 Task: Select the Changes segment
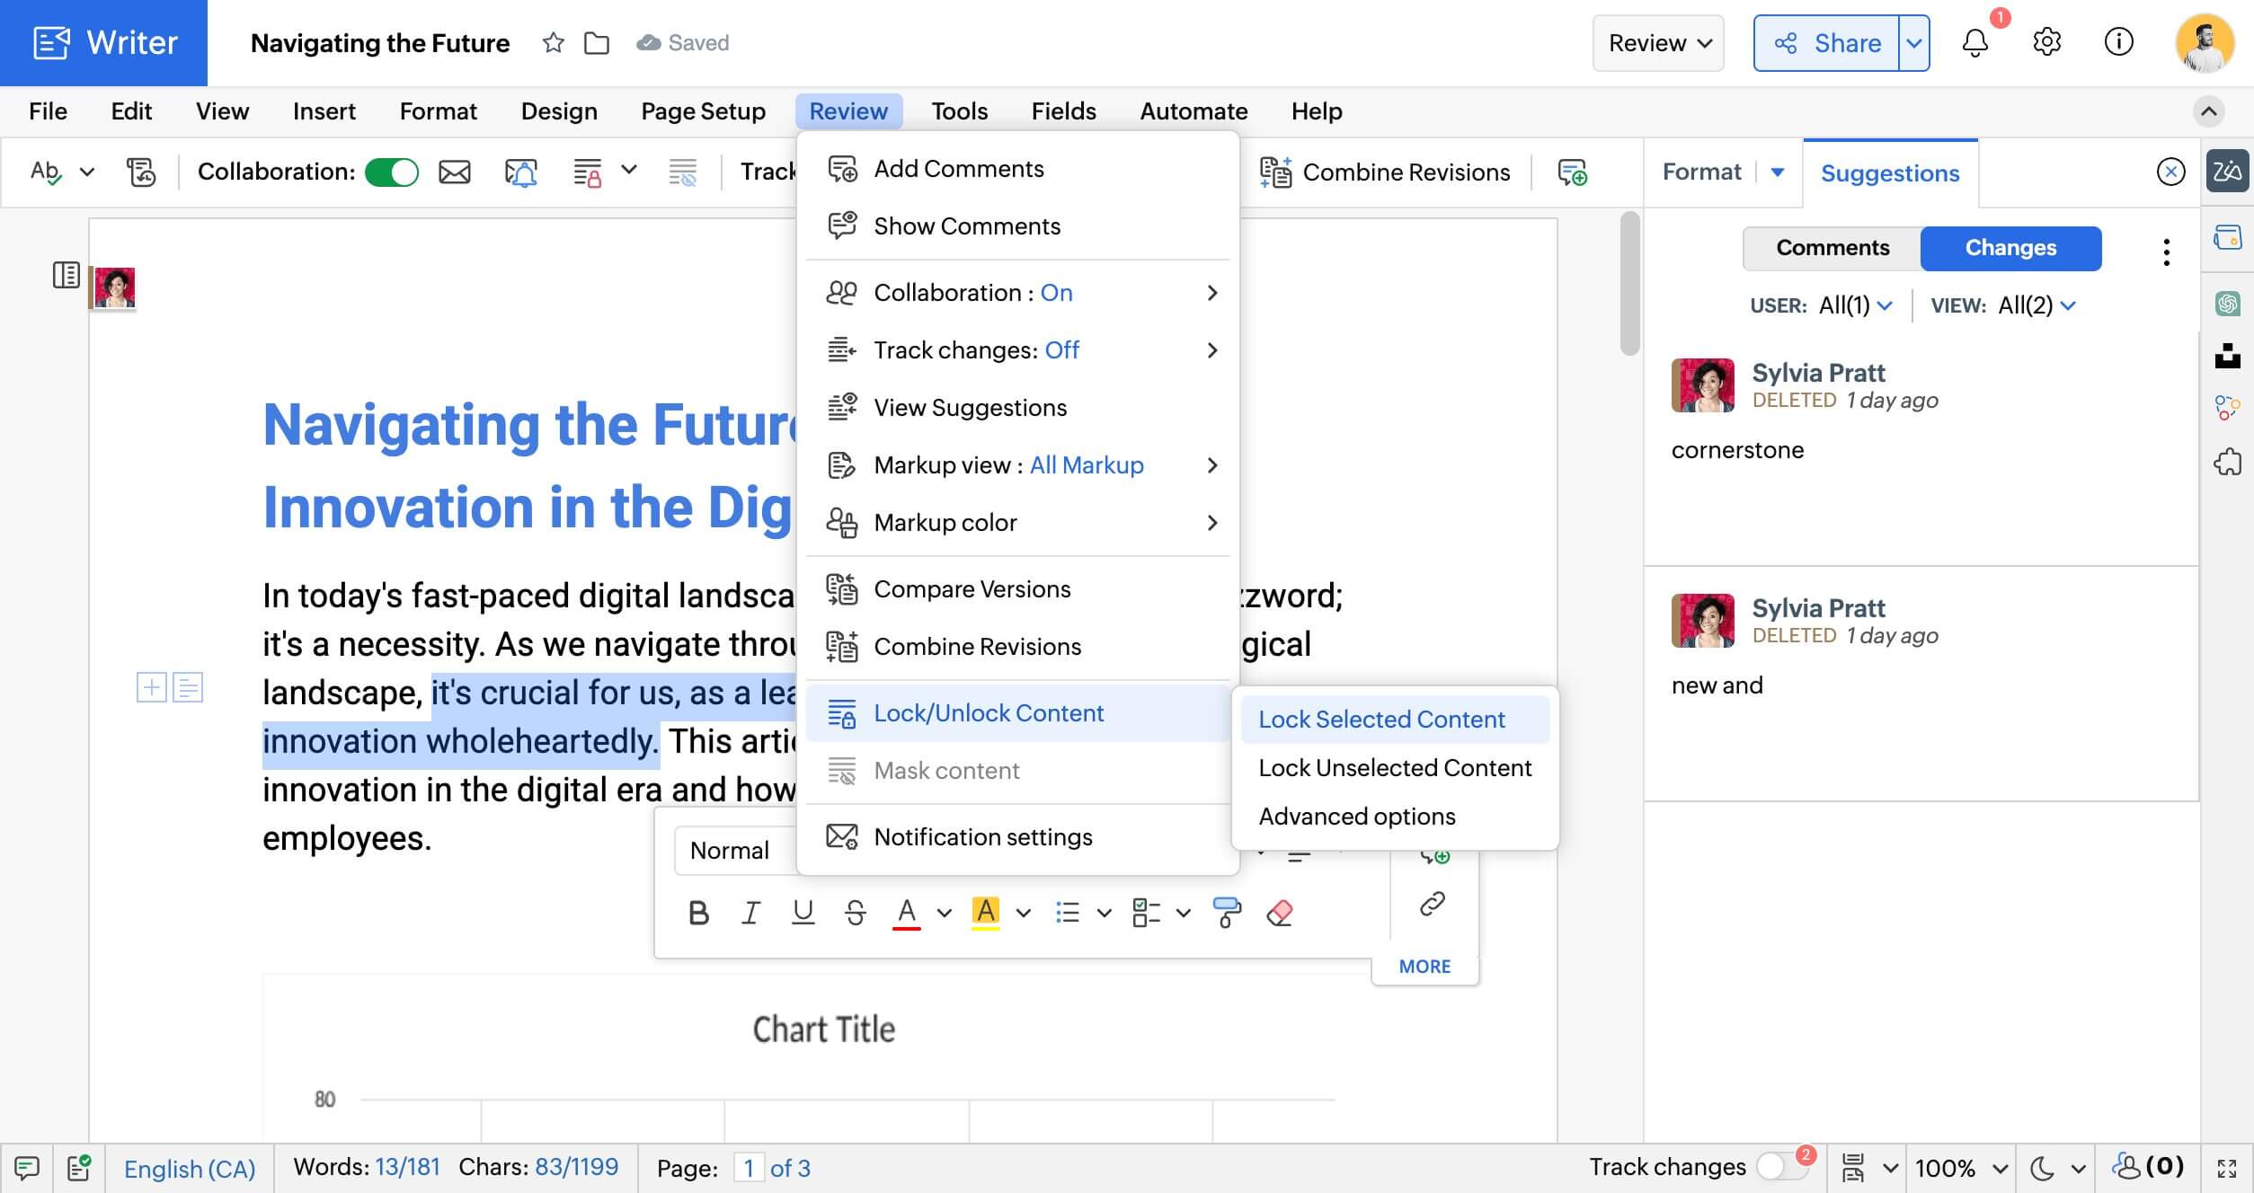[2010, 248]
